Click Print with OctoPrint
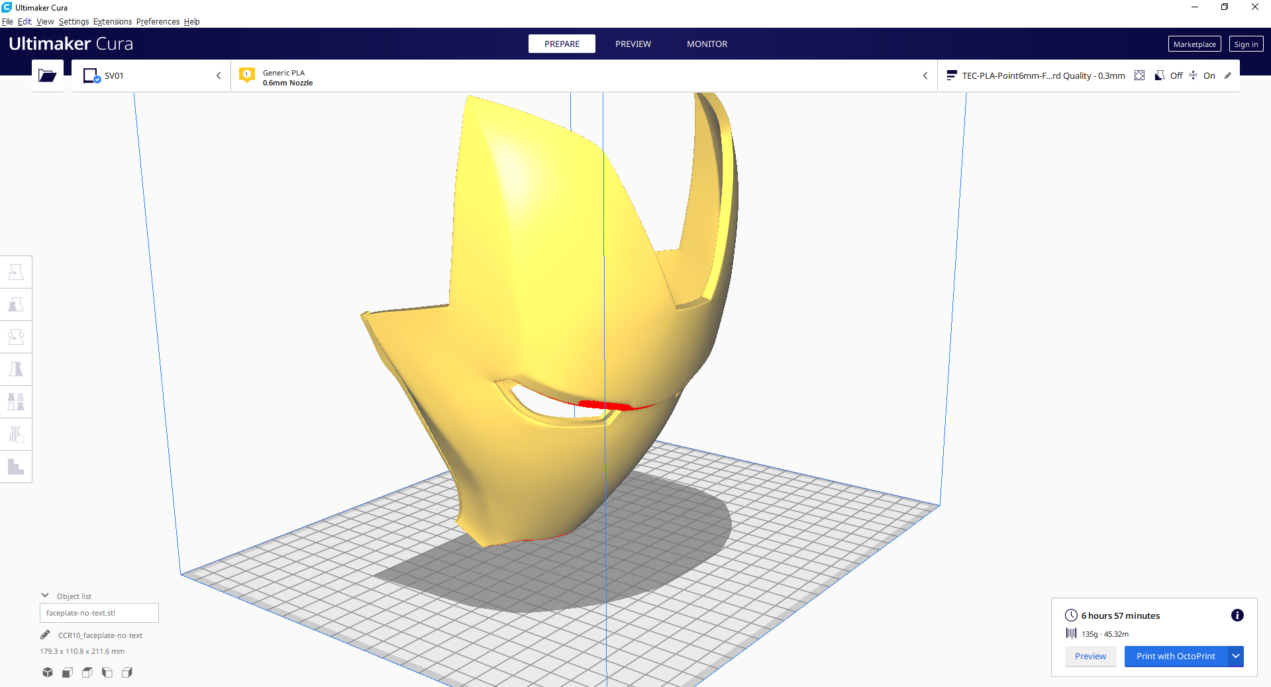Viewport: 1271px width, 687px height. [x=1176, y=656]
